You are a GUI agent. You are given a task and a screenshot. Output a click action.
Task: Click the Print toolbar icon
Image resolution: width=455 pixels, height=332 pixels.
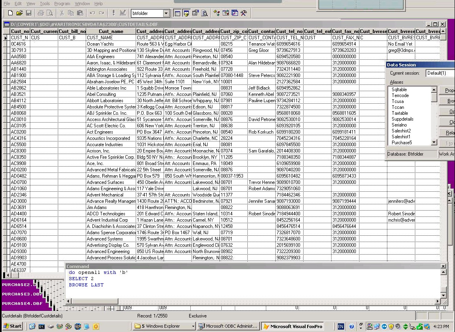point(41,13)
